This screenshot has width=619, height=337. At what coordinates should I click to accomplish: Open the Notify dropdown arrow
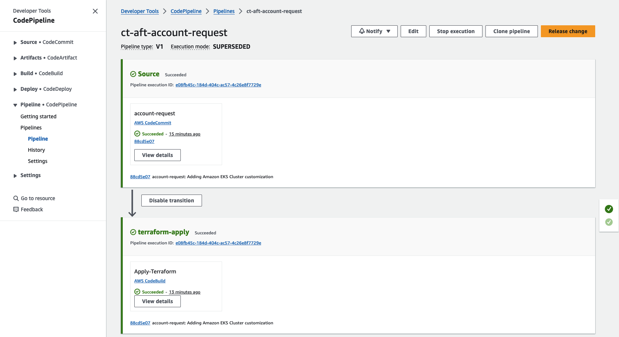388,31
